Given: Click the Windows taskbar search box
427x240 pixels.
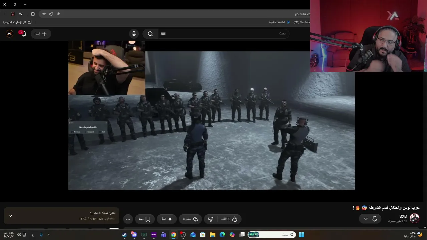Looking at the screenshot, I should (x=272, y=235).
